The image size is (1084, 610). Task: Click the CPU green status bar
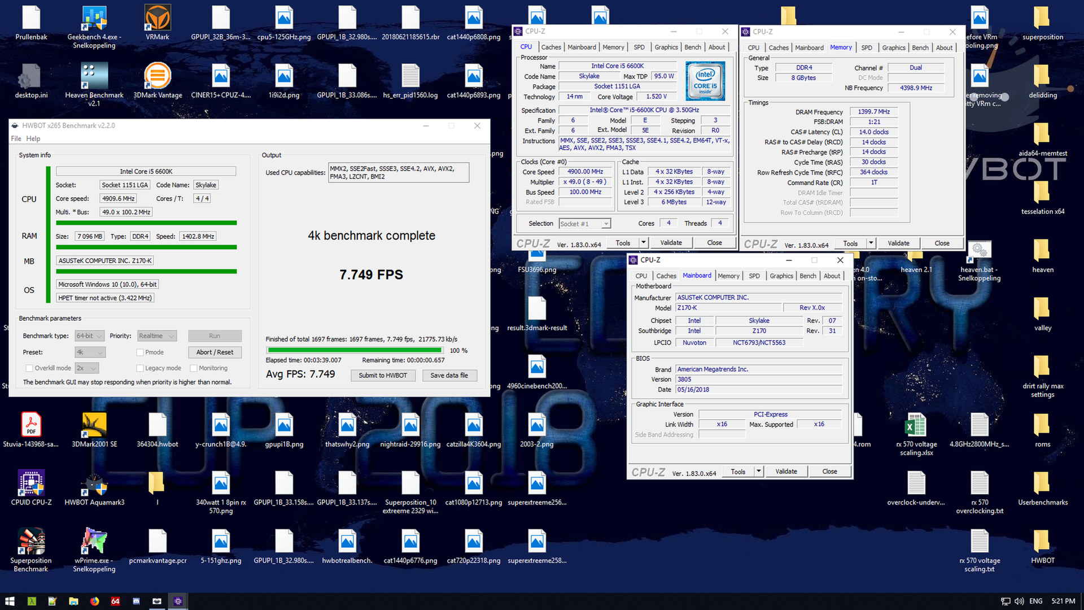147,223
